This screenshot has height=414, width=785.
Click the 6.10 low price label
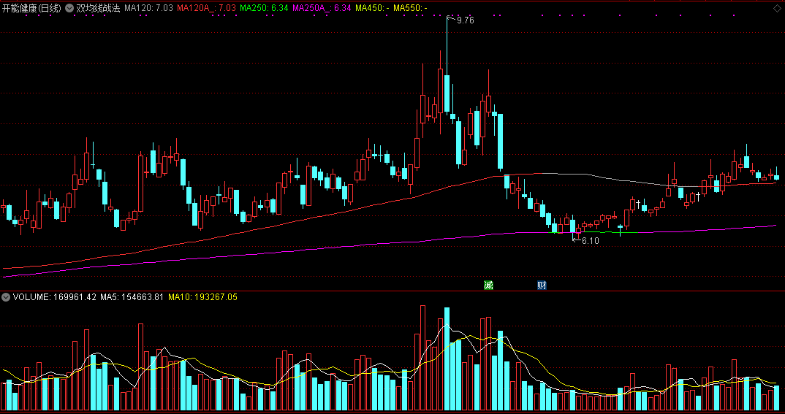[591, 240]
